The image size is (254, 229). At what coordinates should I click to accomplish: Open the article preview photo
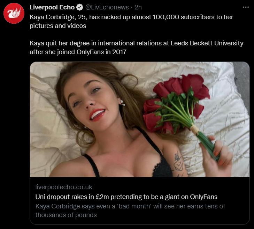[139, 119]
